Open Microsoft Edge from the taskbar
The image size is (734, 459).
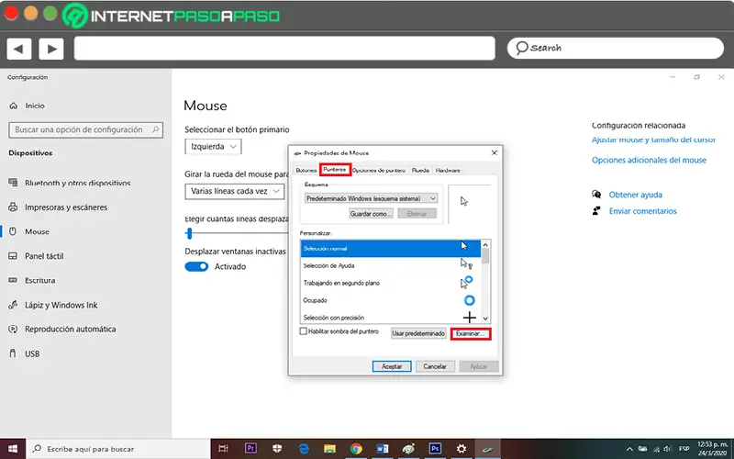point(304,449)
